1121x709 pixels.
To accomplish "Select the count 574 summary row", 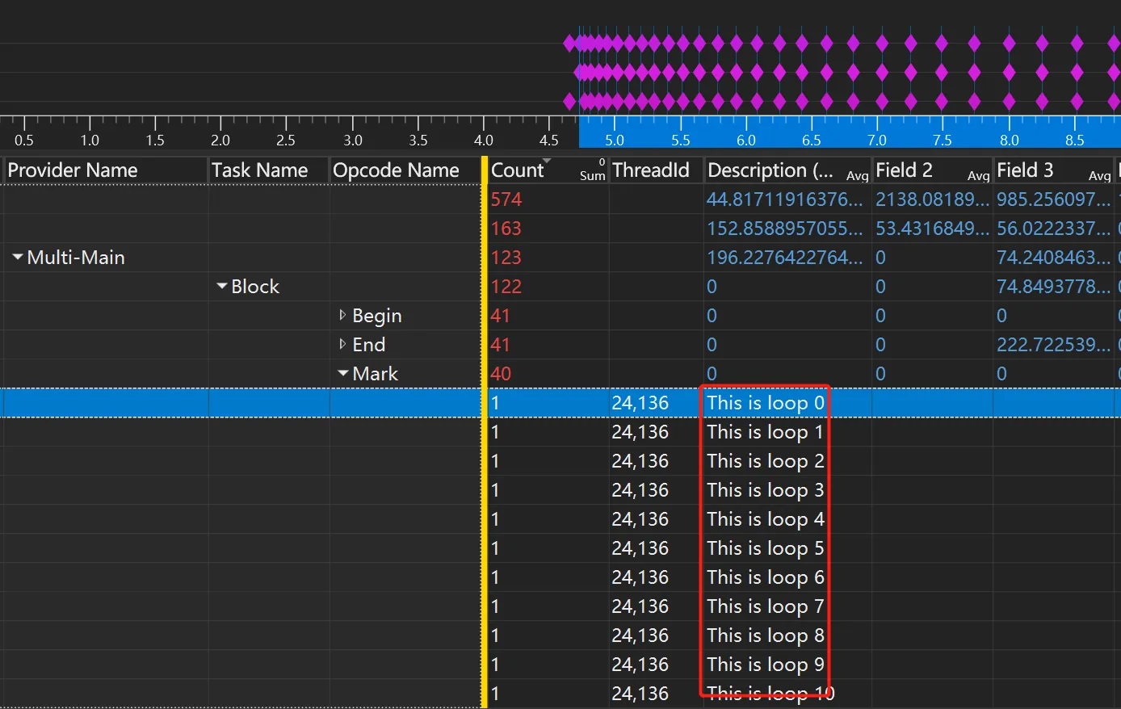I will 506,199.
